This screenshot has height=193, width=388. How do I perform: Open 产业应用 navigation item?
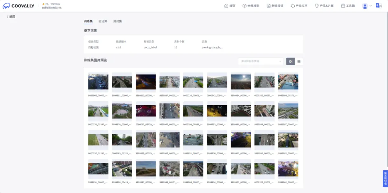[299, 6]
